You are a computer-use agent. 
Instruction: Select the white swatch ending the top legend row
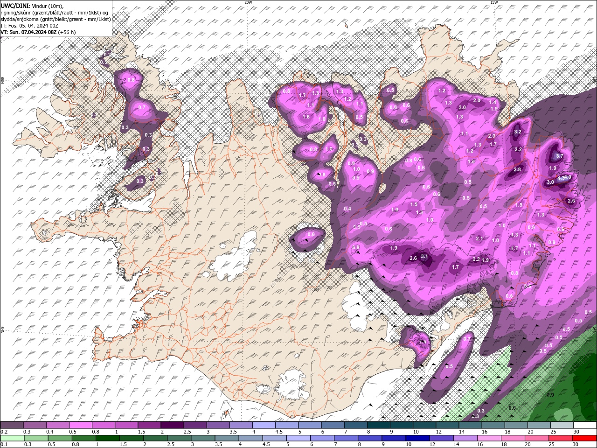point(585,425)
